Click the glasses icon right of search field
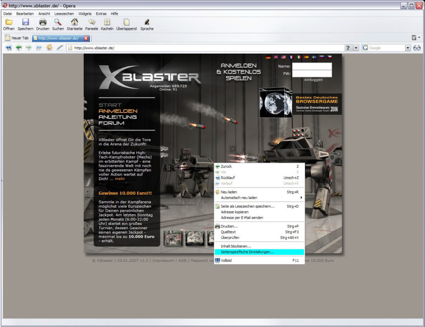 click(417, 48)
